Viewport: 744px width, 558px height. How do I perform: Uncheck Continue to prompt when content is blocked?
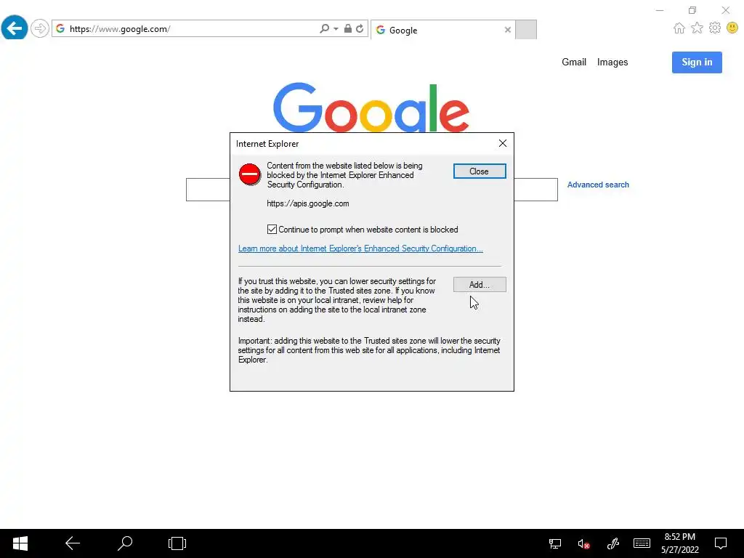coord(272,230)
